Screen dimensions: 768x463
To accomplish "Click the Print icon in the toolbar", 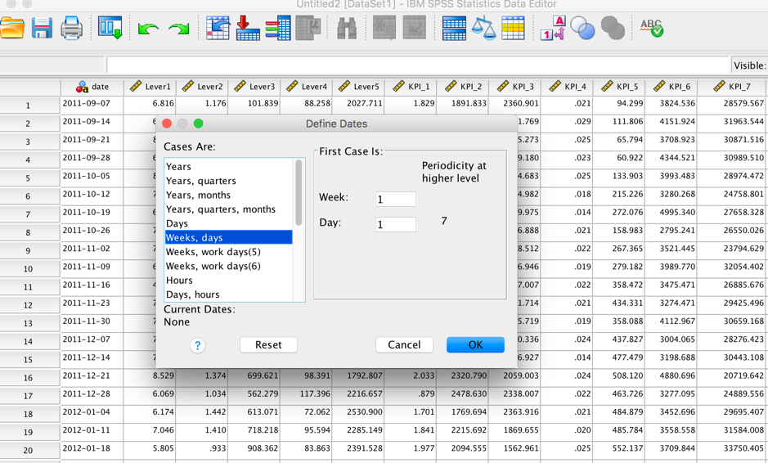I will (71, 29).
